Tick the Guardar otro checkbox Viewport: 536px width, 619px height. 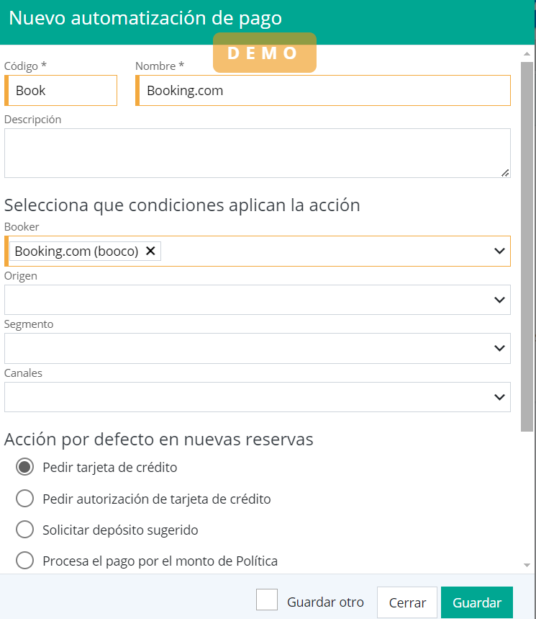(267, 600)
